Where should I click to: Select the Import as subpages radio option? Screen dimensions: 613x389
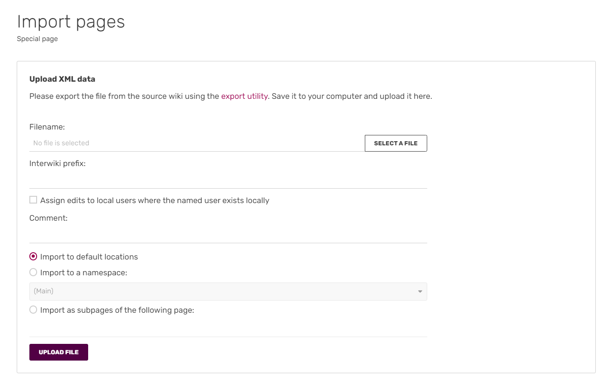(x=33, y=310)
